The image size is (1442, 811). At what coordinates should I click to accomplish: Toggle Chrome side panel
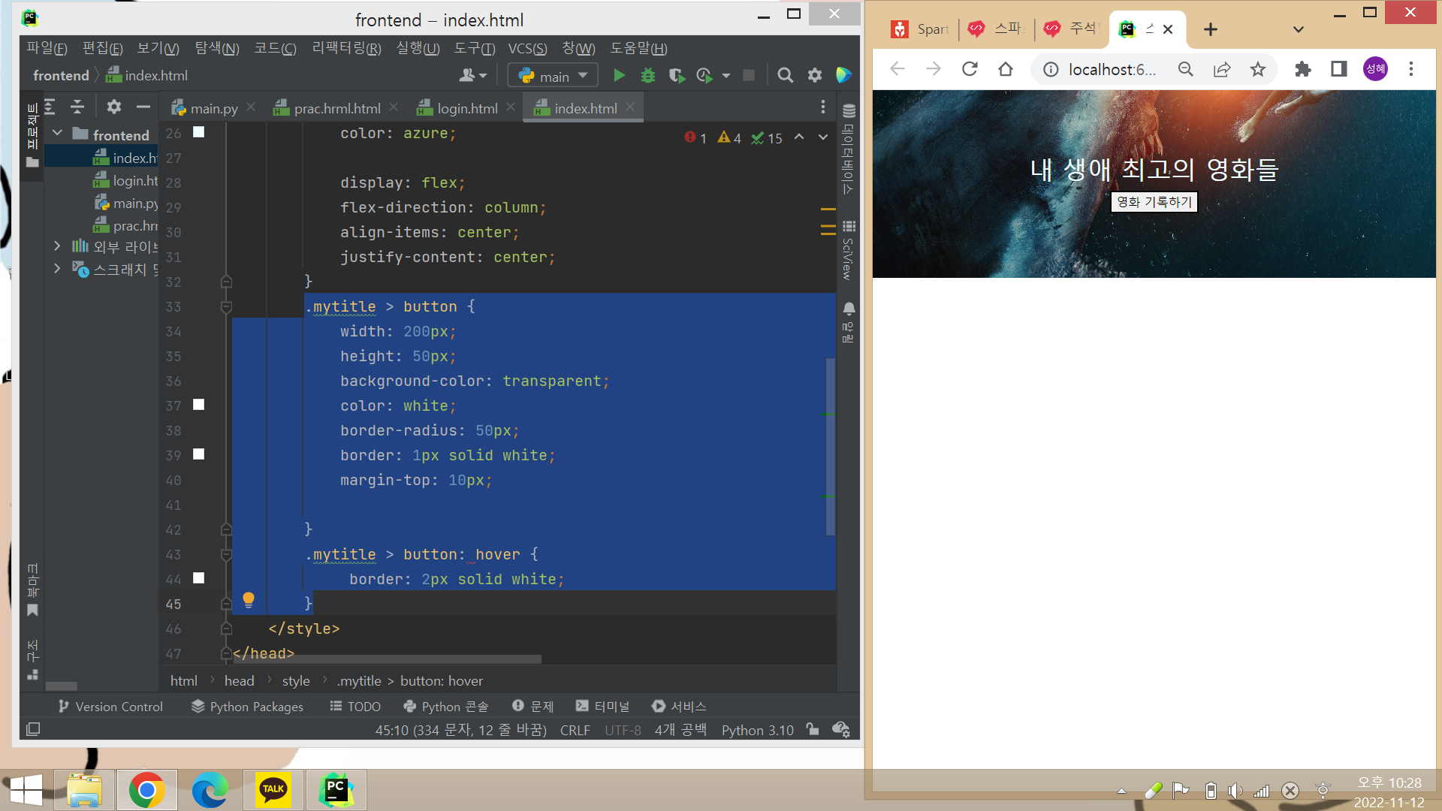[x=1339, y=69]
